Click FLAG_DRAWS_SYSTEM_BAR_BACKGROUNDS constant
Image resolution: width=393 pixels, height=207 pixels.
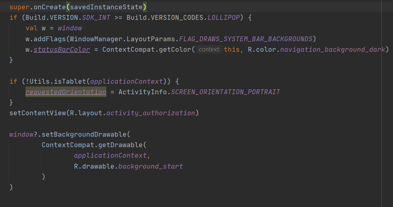point(246,39)
